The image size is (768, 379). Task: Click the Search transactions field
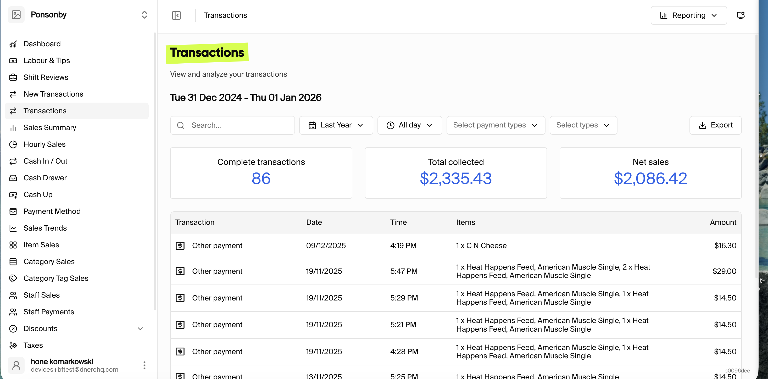click(232, 125)
